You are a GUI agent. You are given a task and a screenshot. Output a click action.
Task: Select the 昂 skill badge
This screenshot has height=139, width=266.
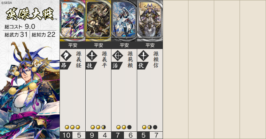point(65,66)
